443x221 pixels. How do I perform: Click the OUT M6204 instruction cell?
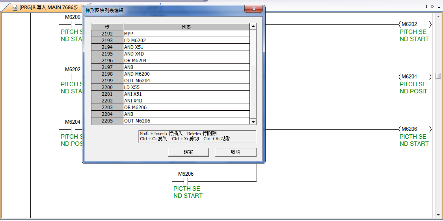tap(186, 81)
